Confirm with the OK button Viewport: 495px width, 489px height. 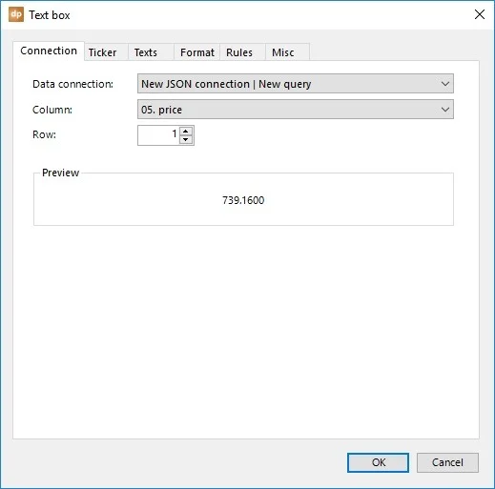click(378, 462)
